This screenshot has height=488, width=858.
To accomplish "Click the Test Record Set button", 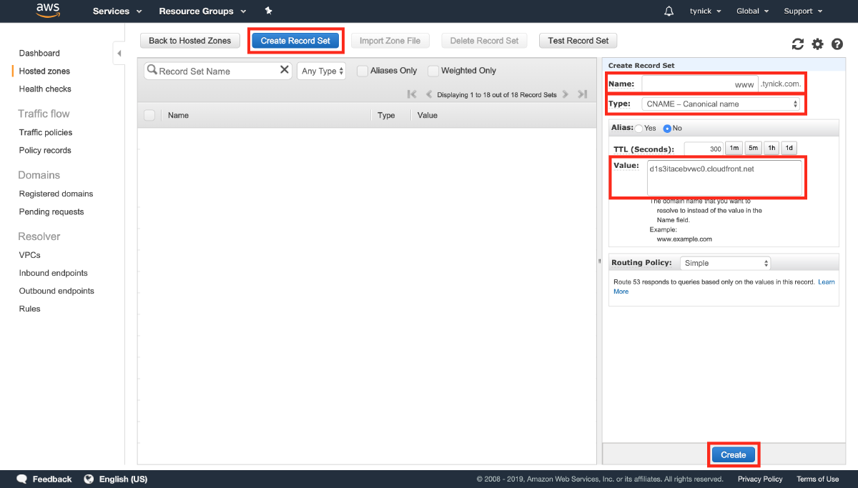I will 578,41.
